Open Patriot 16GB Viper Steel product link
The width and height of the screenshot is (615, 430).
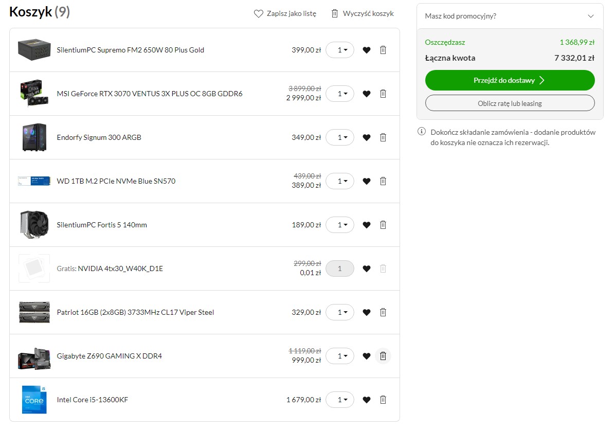tap(135, 312)
